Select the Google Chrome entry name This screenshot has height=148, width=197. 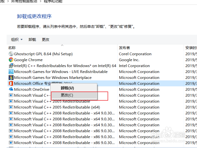pos(28,60)
